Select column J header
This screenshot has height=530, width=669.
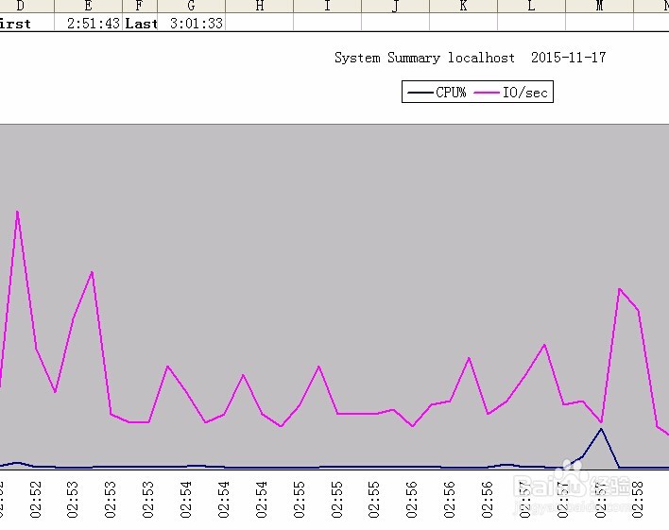pos(396,6)
